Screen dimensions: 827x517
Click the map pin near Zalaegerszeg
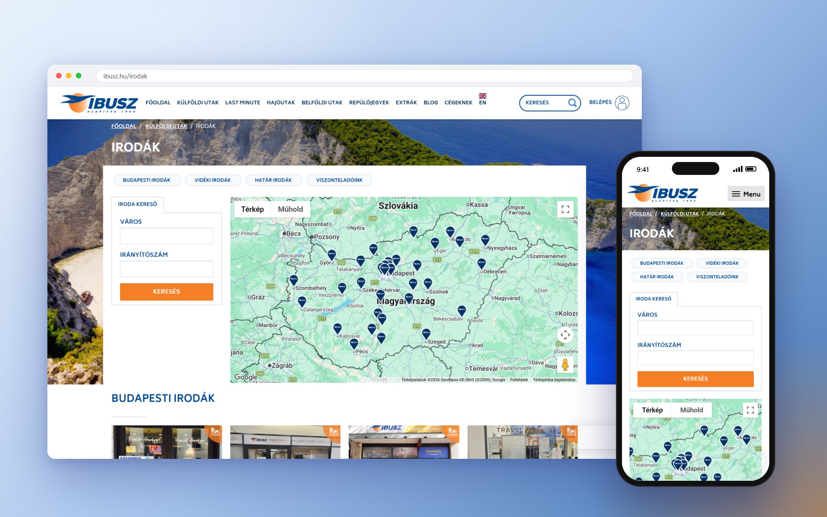(302, 301)
